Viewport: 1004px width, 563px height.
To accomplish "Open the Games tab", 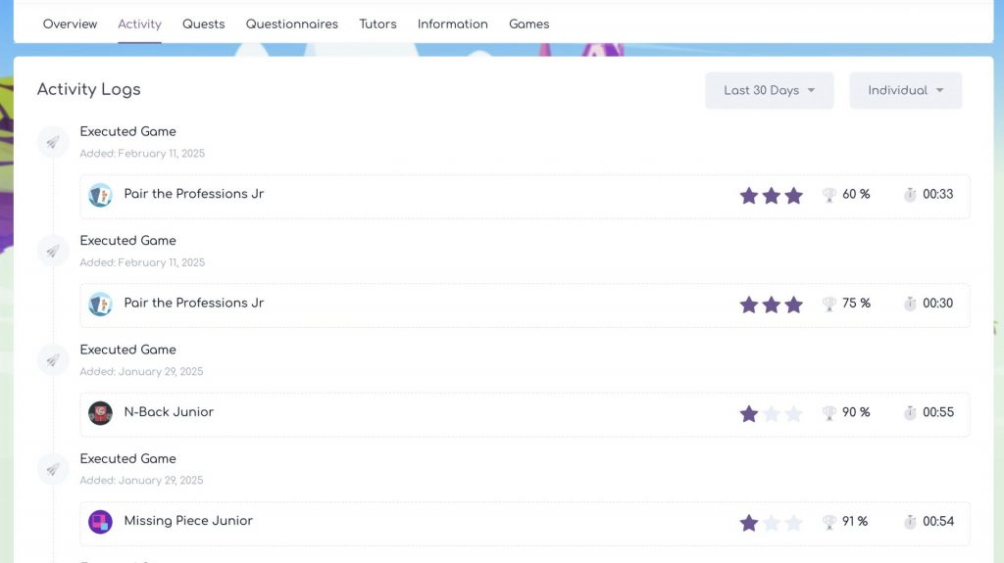I will tap(528, 23).
